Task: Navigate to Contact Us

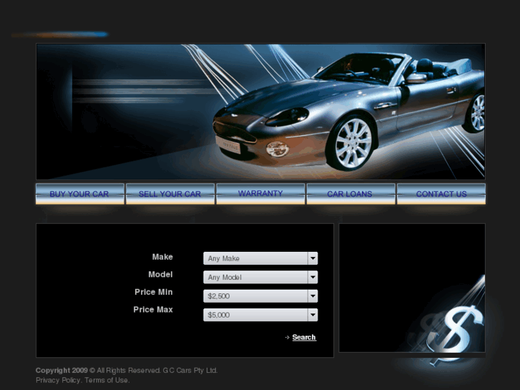Action: pos(441,194)
